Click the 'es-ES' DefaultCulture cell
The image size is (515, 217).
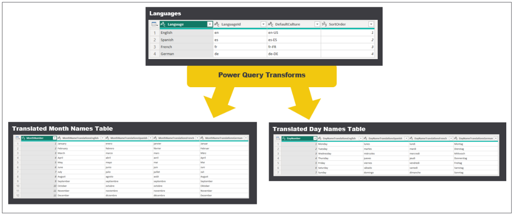coord(294,40)
